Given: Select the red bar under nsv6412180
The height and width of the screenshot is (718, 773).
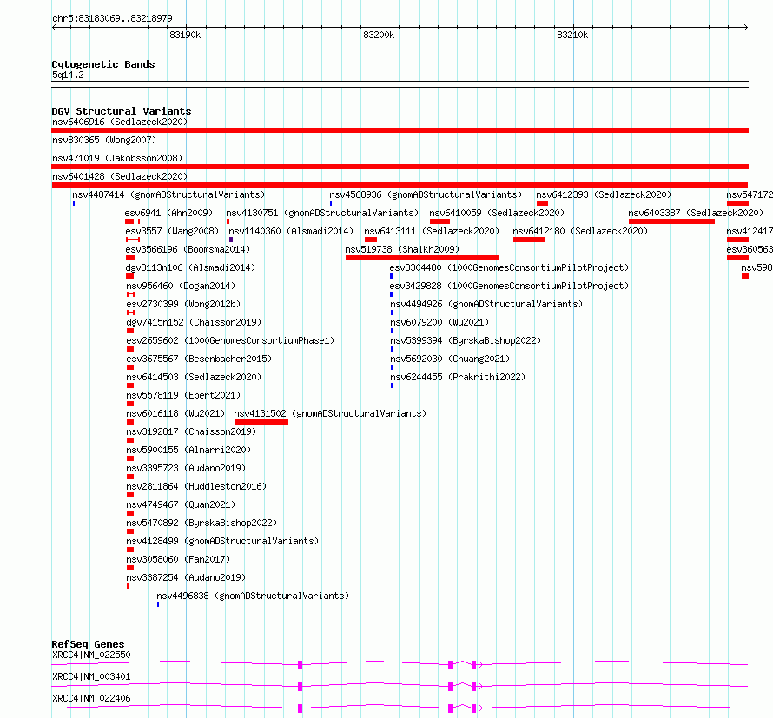Looking at the screenshot, I should point(529,240).
